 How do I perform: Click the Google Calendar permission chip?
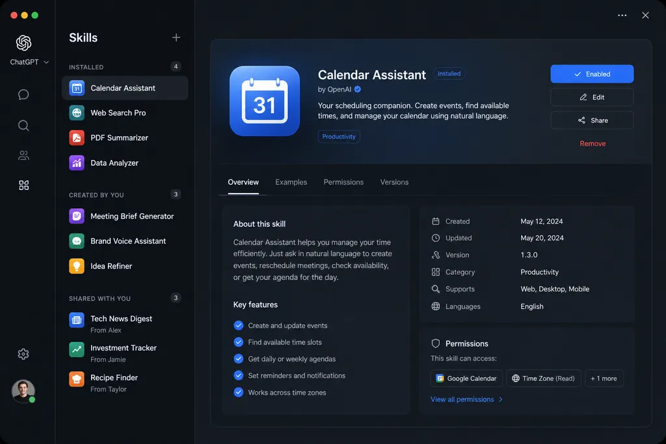coord(466,378)
